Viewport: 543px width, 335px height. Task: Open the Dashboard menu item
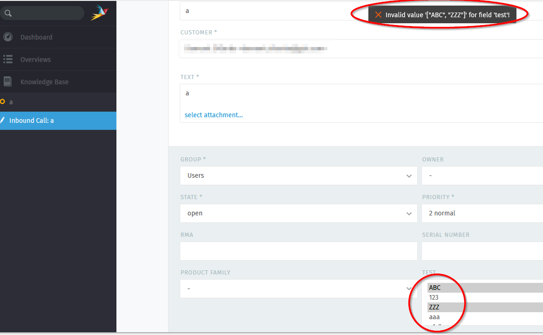58,37
